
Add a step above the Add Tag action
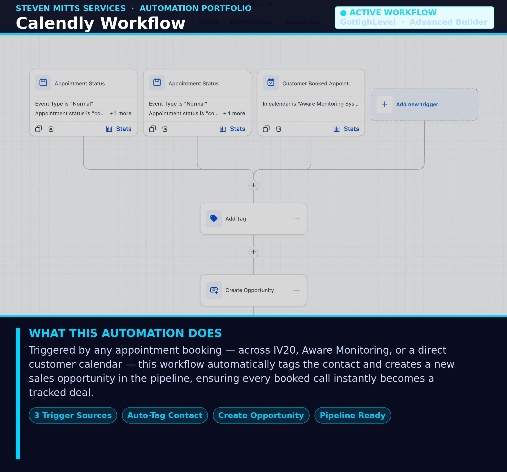click(x=253, y=185)
